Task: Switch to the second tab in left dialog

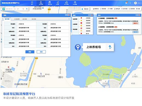Action: click(x=17, y=19)
